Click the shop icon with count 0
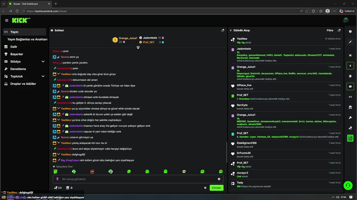 tap(69, 188)
